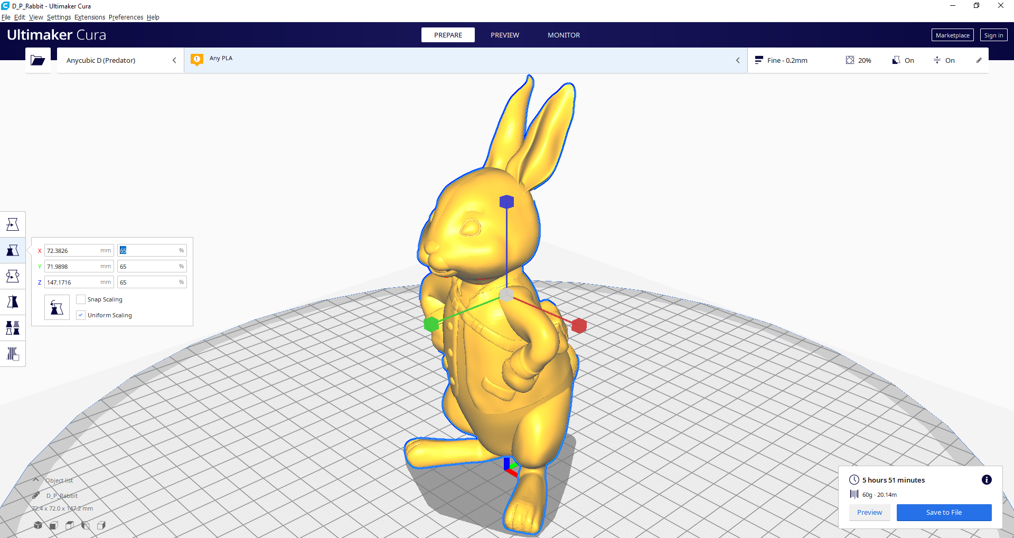Switch to the 3D view cube icon
This screenshot has height=538, width=1014.
tap(38, 525)
